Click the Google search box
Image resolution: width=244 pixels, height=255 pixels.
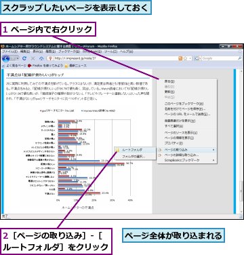(x=219, y=58)
